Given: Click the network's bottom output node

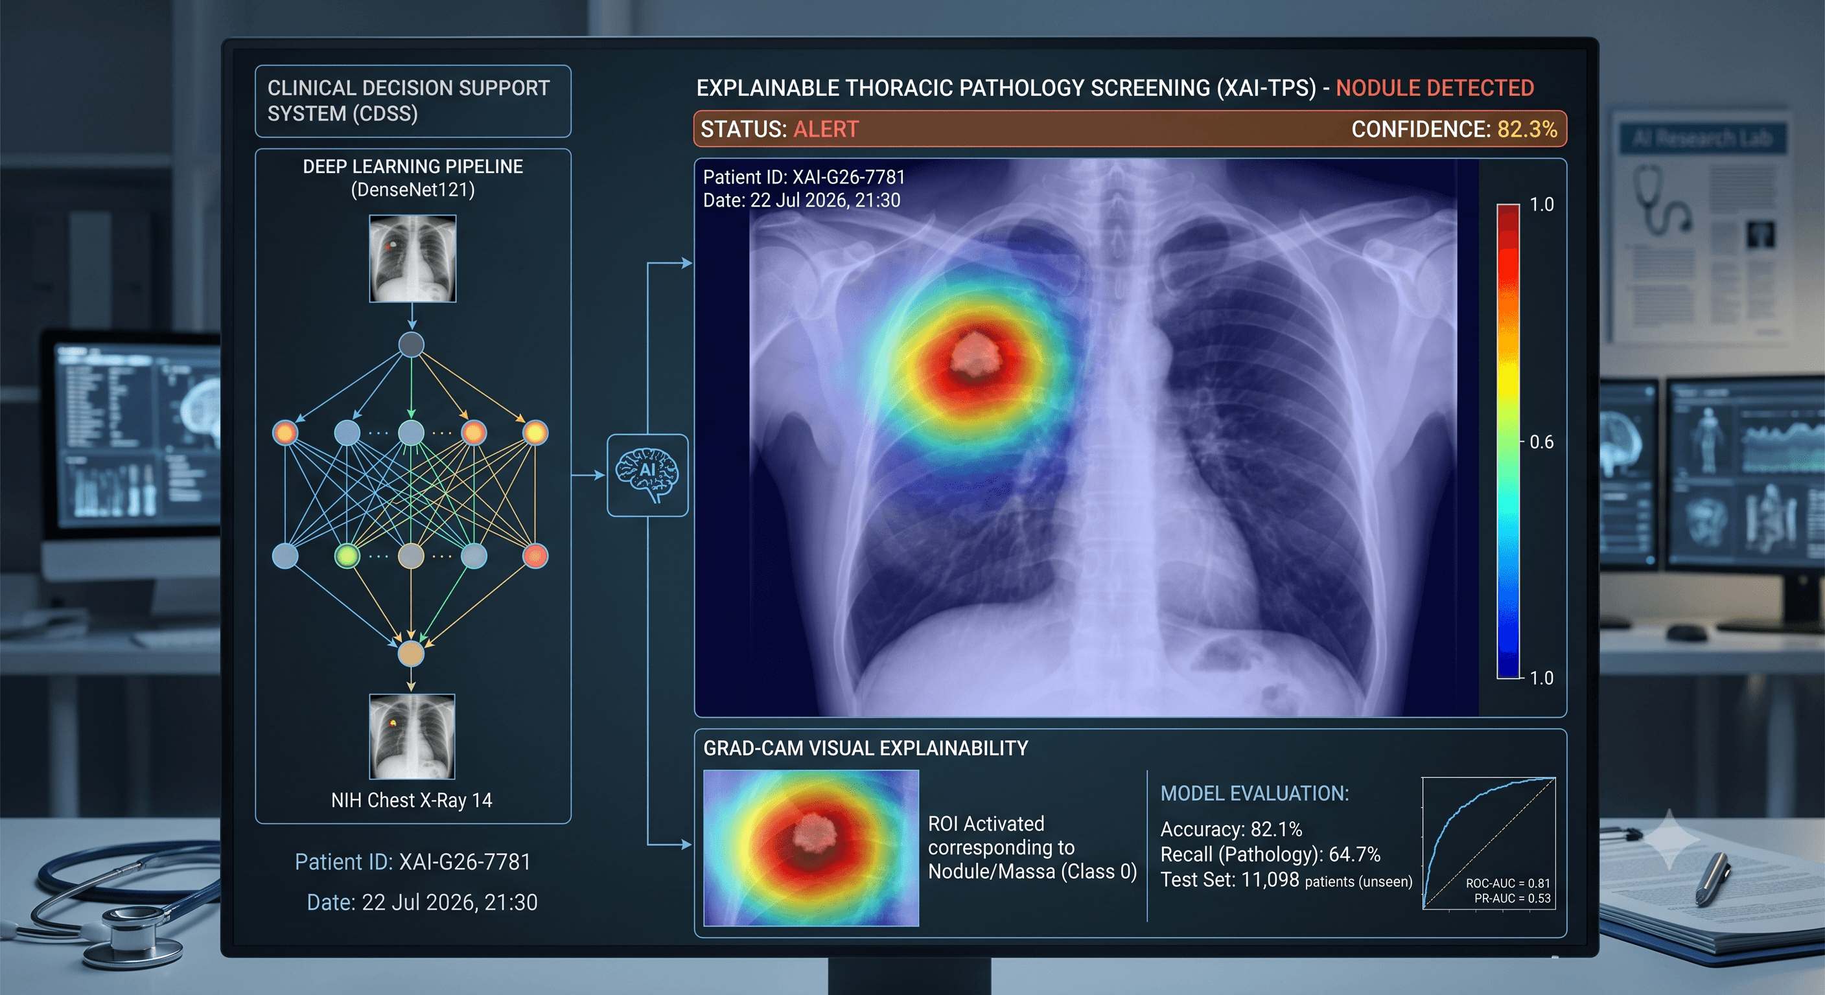Looking at the screenshot, I should coord(411,653).
